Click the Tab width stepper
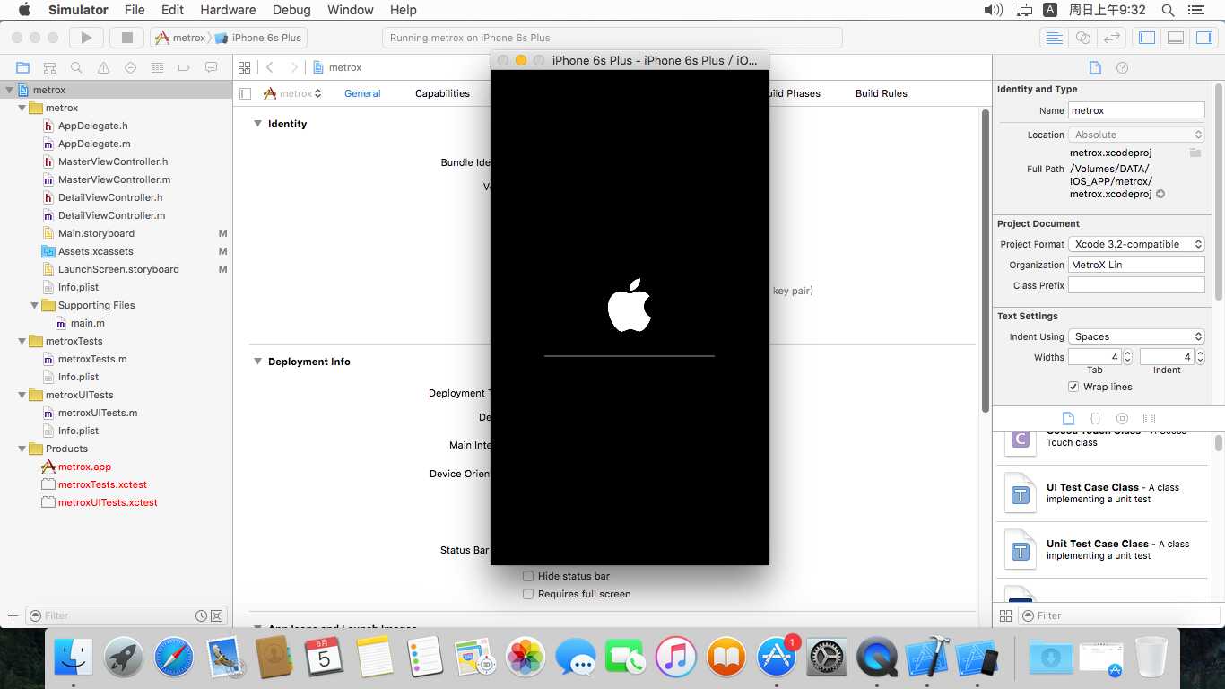1225x689 pixels. [x=1129, y=357]
